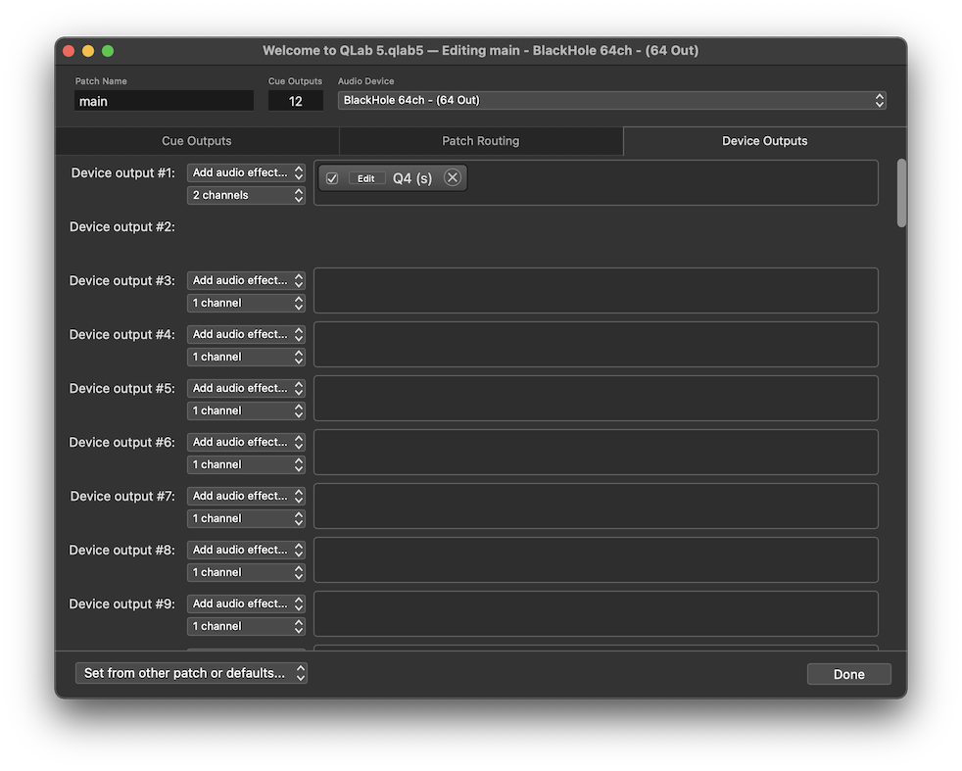
Task: Click the Cue Outputs field showing 12
Action: pyautogui.click(x=296, y=100)
